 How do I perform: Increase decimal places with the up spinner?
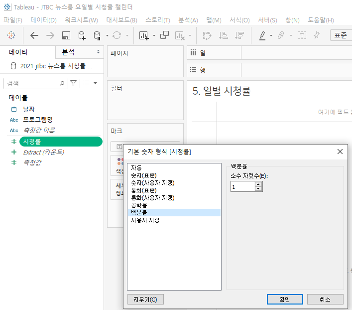pyautogui.click(x=258, y=184)
